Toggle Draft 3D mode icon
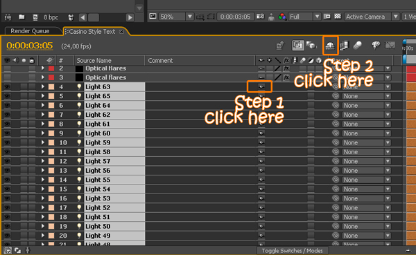 (x=311, y=46)
